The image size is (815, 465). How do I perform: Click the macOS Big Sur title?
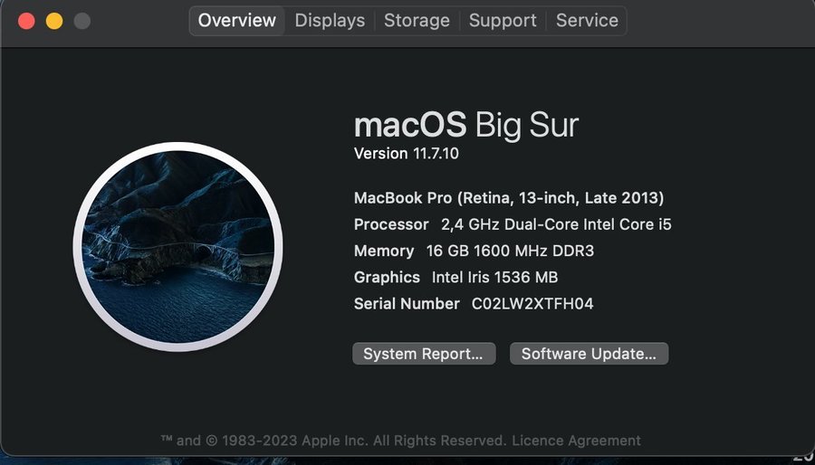[x=465, y=125]
